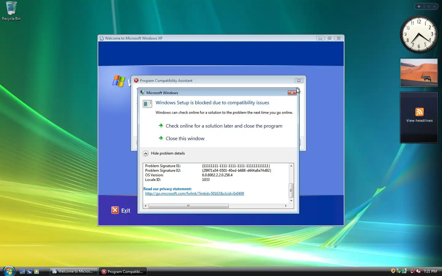Click the vertical scrollbar thumb in details
Screen dimensions: 442x276
pyautogui.click(x=291, y=190)
